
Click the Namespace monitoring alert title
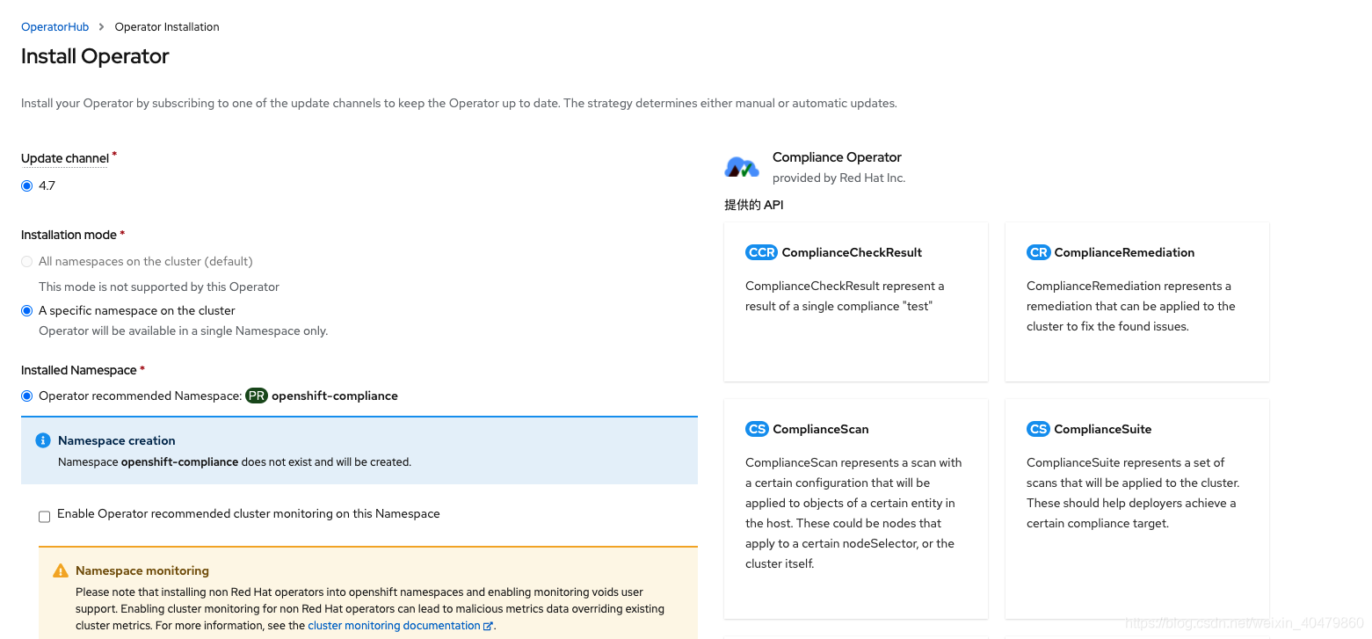tap(142, 571)
